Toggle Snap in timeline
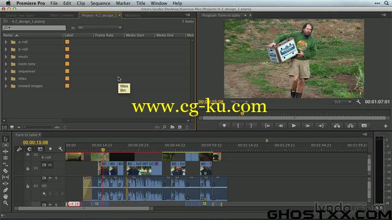 click(30, 149)
